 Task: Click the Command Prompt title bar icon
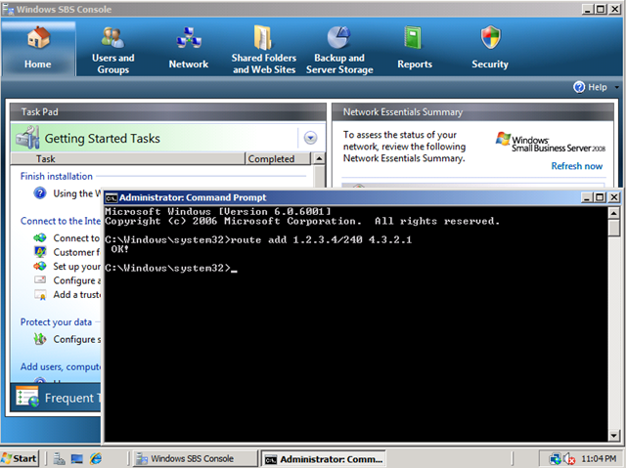(x=111, y=197)
